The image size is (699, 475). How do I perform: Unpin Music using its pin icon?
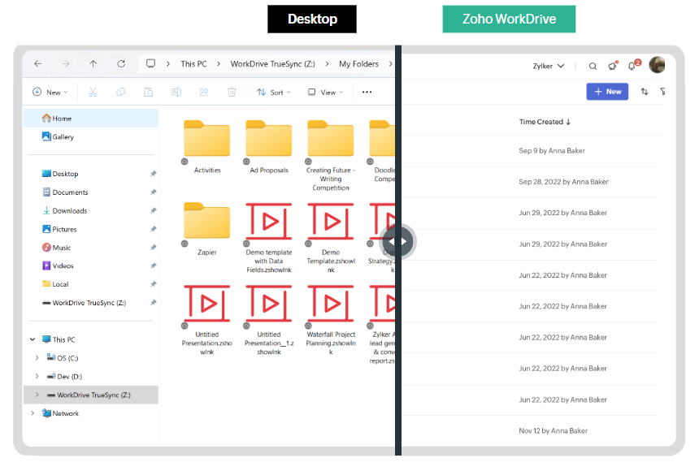tap(154, 248)
